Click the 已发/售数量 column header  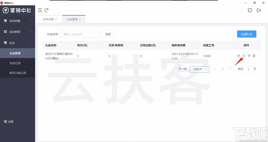coord(116,45)
